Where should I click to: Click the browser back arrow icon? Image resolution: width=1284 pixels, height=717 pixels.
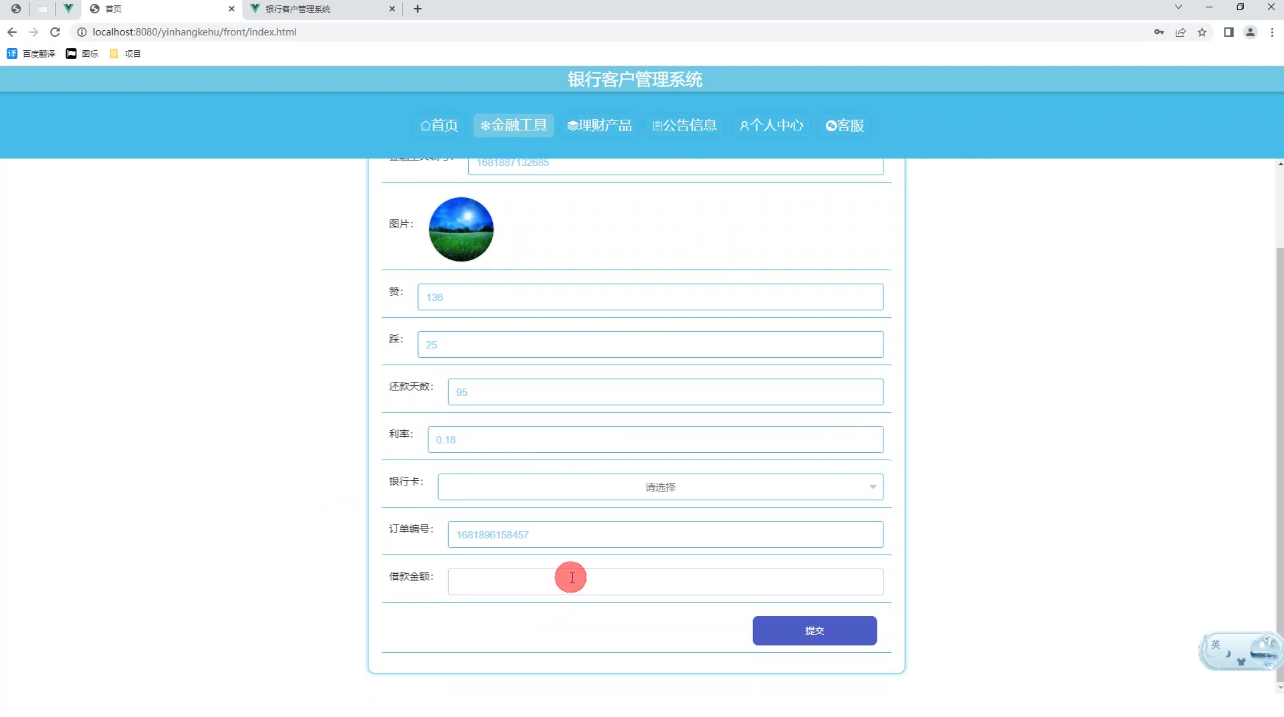point(12,32)
